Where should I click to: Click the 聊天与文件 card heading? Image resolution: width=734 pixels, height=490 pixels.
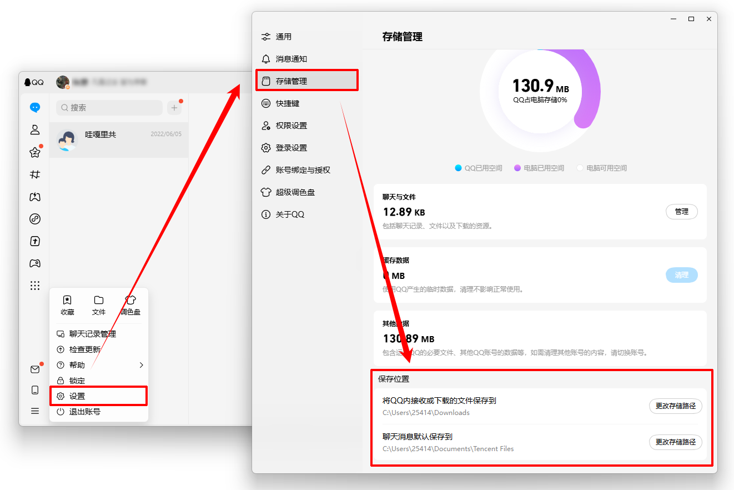(399, 197)
